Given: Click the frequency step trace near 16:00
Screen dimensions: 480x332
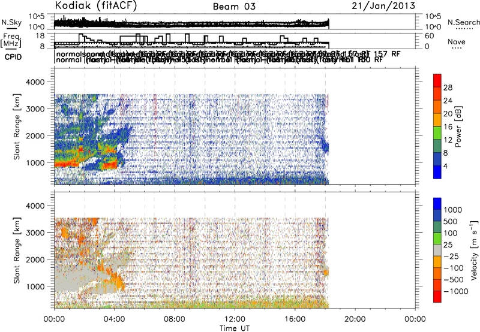Looking at the screenshot, I should pyautogui.click(x=284, y=39).
